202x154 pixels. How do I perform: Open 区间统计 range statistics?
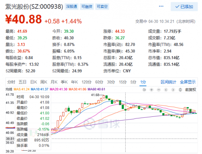click(x=168, y=82)
